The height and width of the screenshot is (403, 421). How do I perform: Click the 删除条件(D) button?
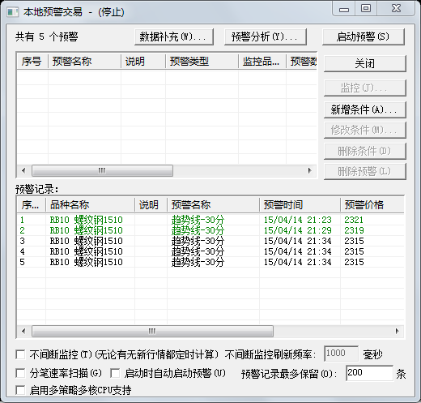(x=365, y=151)
